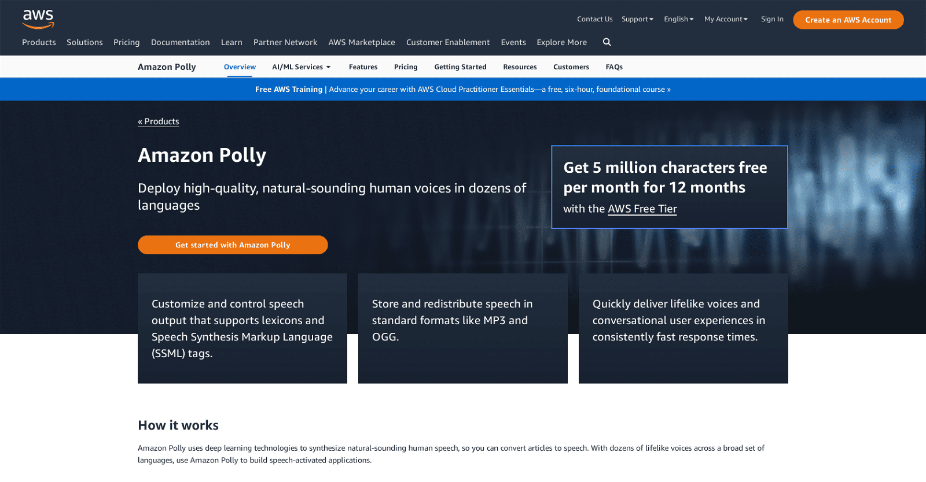Click Explore More in navigation
The height and width of the screenshot is (482, 926).
click(x=561, y=42)
